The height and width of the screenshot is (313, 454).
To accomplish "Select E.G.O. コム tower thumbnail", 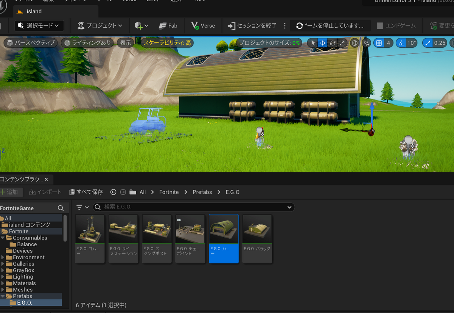I will coord(90,239).
